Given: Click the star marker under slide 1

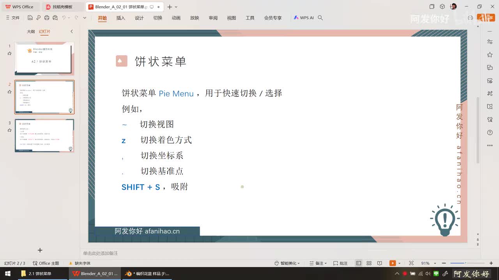Looking at the screenshot, I should pyautogui.click(x=10, y=53).
